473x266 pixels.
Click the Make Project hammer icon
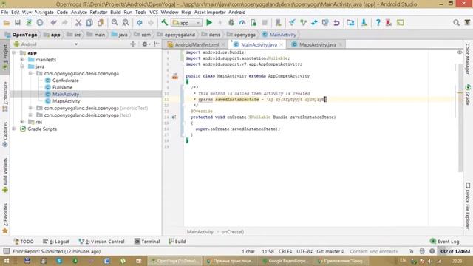point(164,23)
